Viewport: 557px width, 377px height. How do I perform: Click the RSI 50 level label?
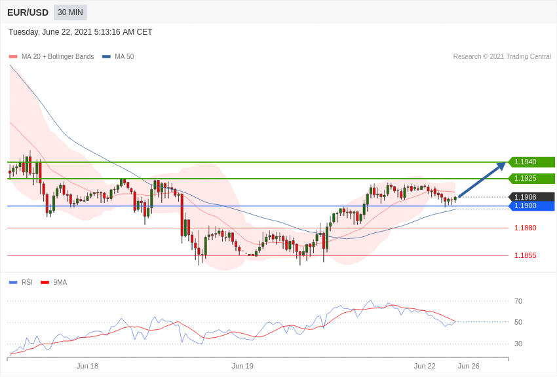pos(518,322)
